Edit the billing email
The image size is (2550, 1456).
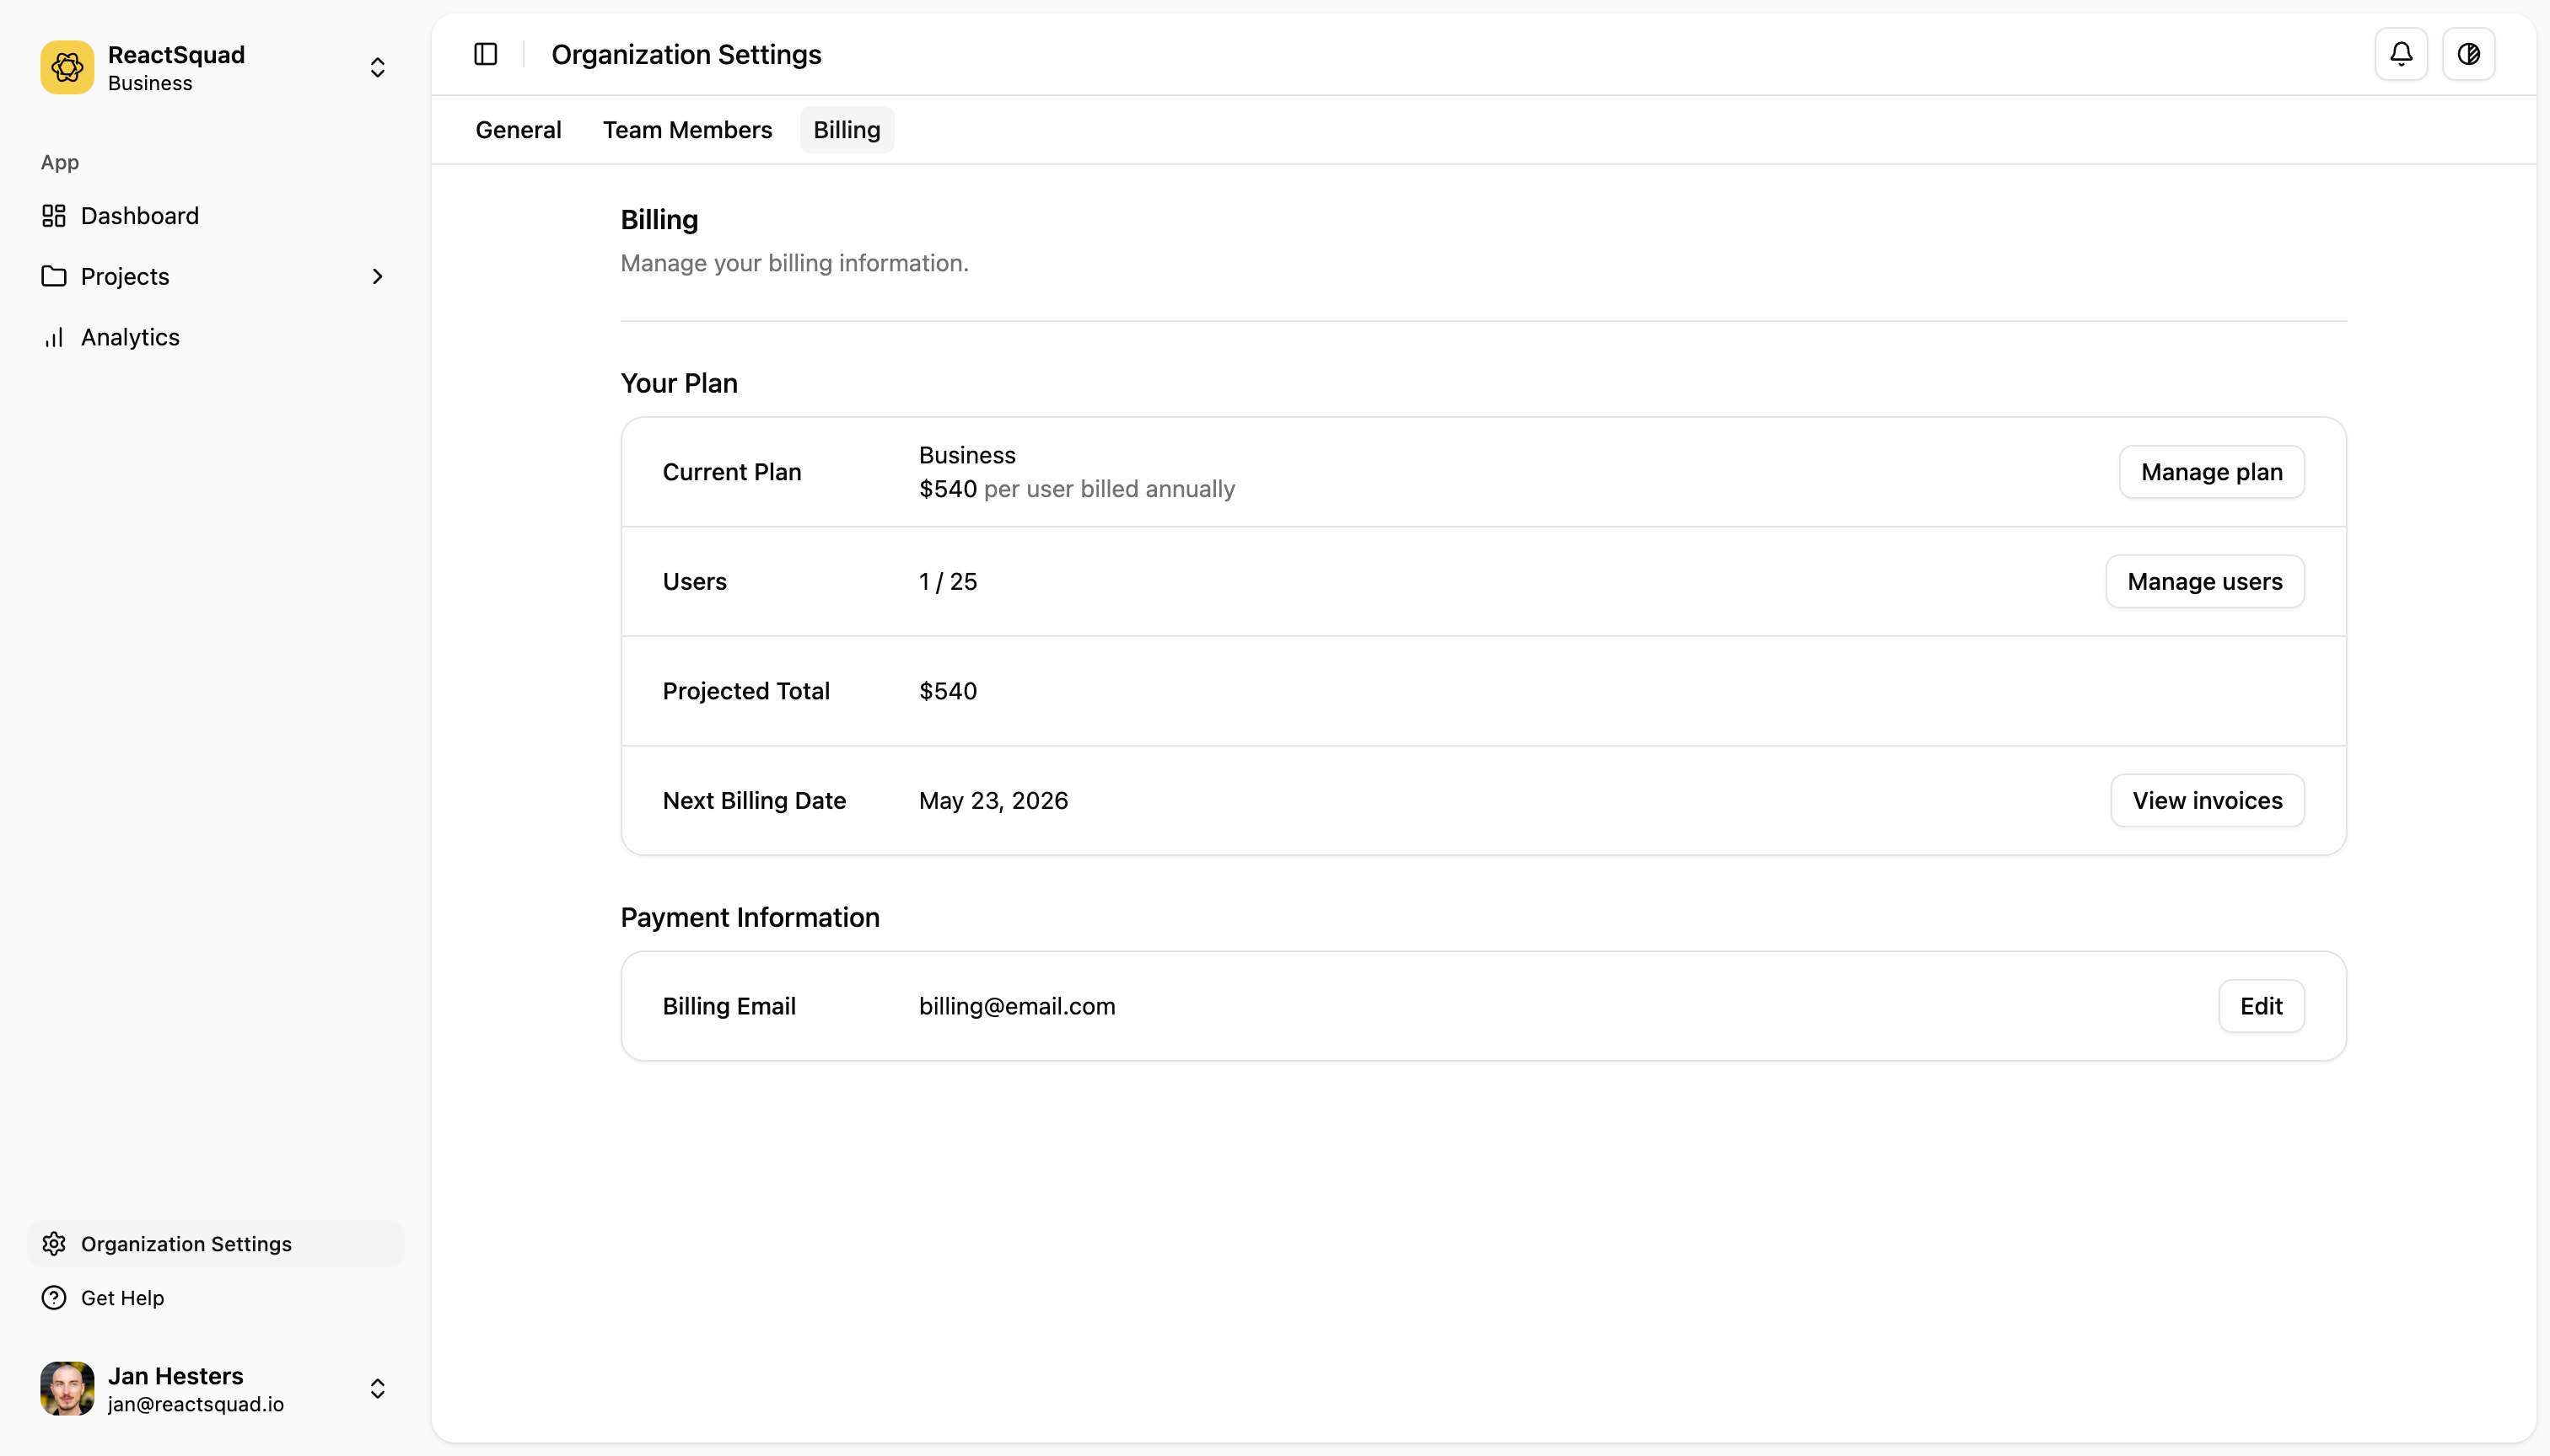[x=2261, y=1006]
